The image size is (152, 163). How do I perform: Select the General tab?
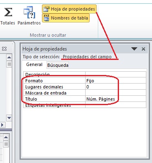[x=34, y=64]
